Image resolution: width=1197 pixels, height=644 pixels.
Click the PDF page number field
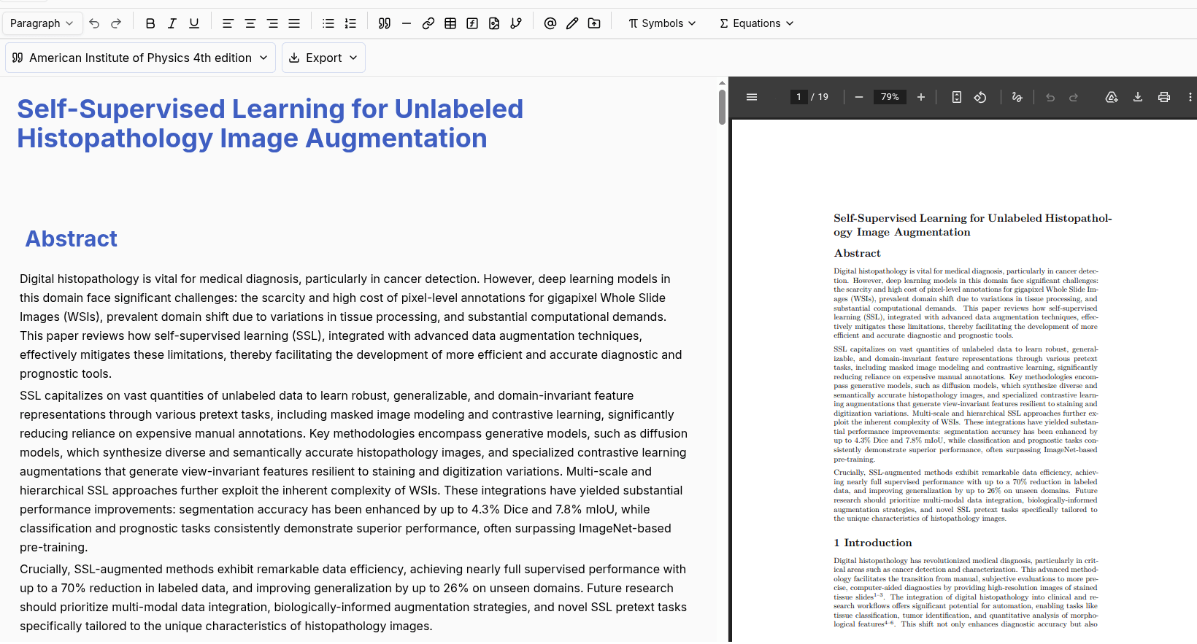click(798, 97)
